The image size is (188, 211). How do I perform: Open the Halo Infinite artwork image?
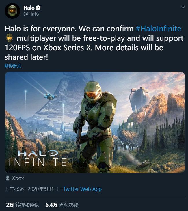[95, 122]
